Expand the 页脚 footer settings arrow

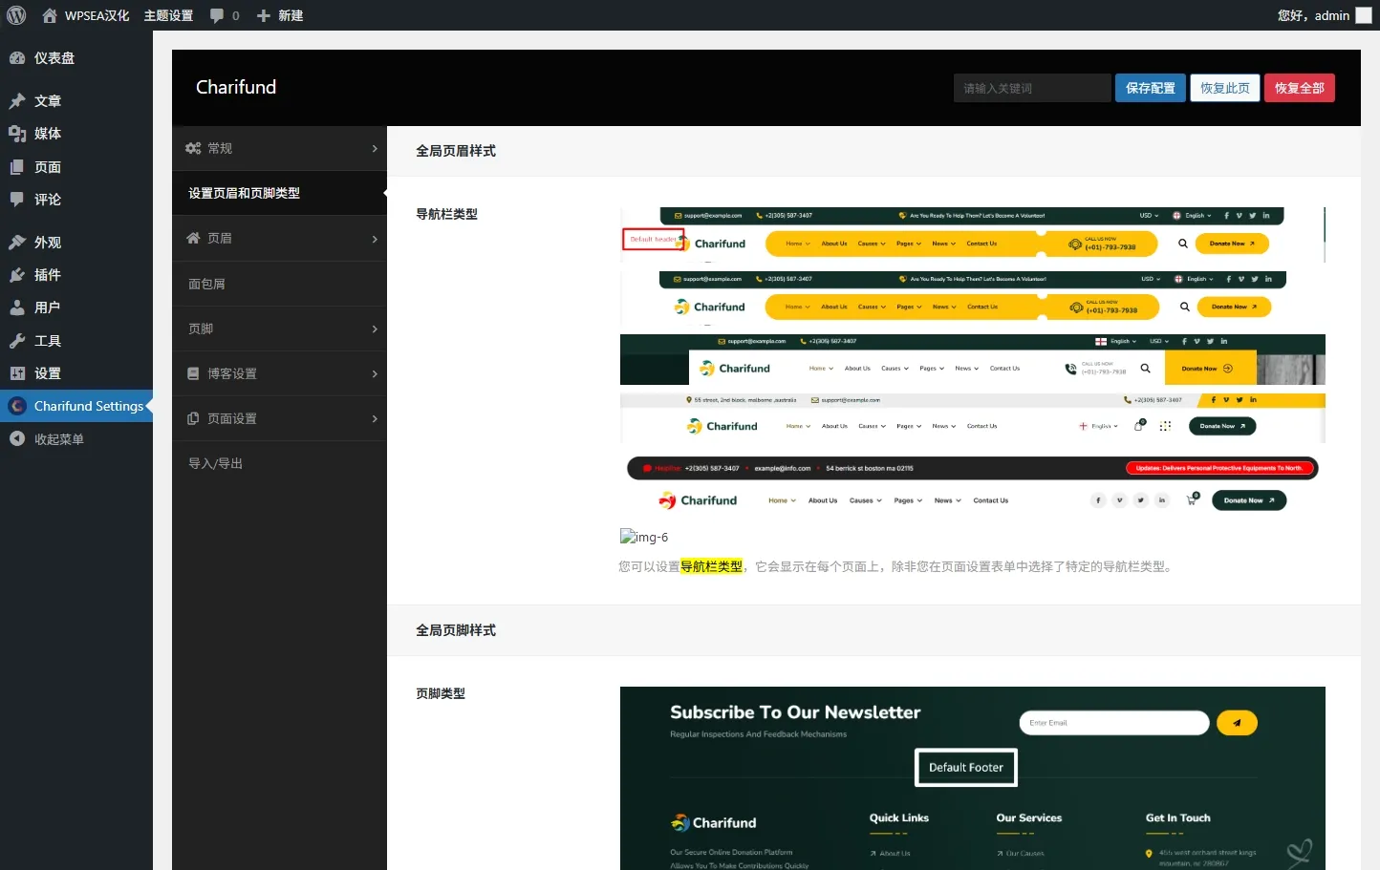click(x=374, y=329)
